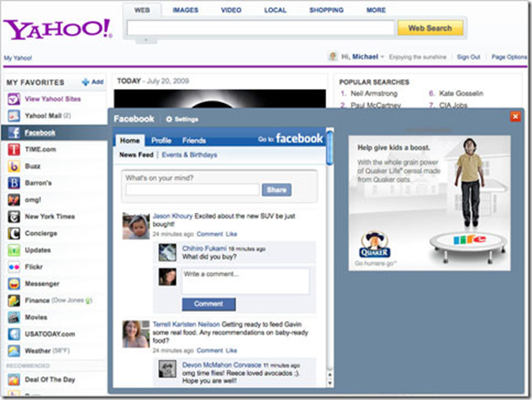Open the Flickr dots icon
The image size is (532, 400).
point(14,266)
